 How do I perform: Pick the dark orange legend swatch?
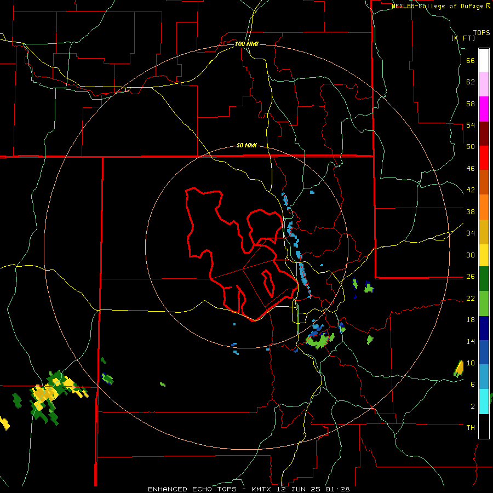[x=484, y=182]
